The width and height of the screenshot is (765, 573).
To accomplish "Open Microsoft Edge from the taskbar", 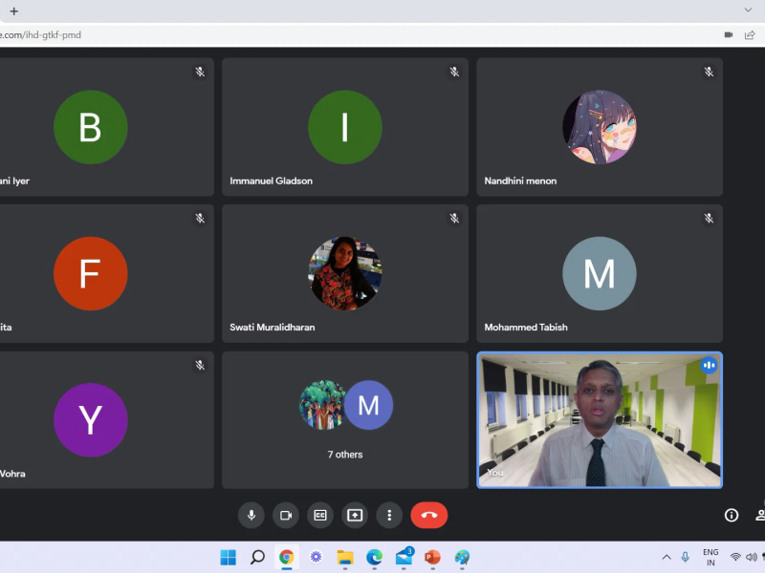I will pyautogui.click(x=374, y=557).
